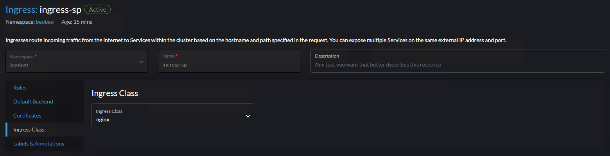Click the Ingress Class section heading

tap(115, 93)
